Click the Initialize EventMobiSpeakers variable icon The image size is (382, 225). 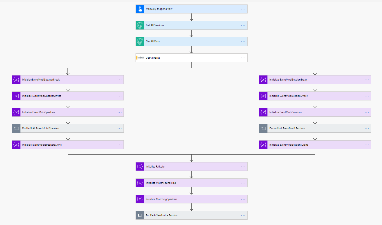click(x=16, y=112)
